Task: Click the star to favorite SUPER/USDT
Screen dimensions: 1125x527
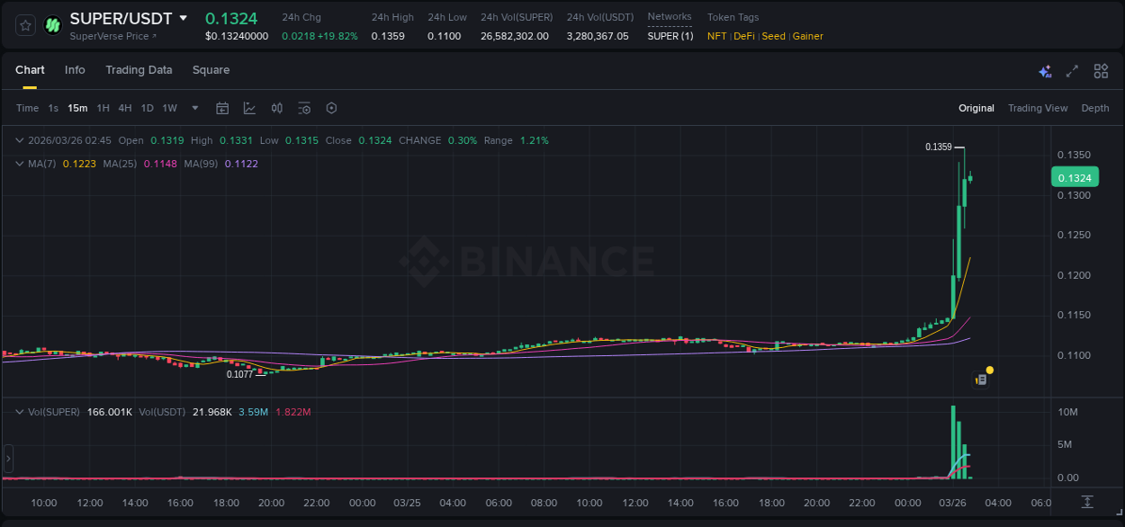Action: click(25, 25)
